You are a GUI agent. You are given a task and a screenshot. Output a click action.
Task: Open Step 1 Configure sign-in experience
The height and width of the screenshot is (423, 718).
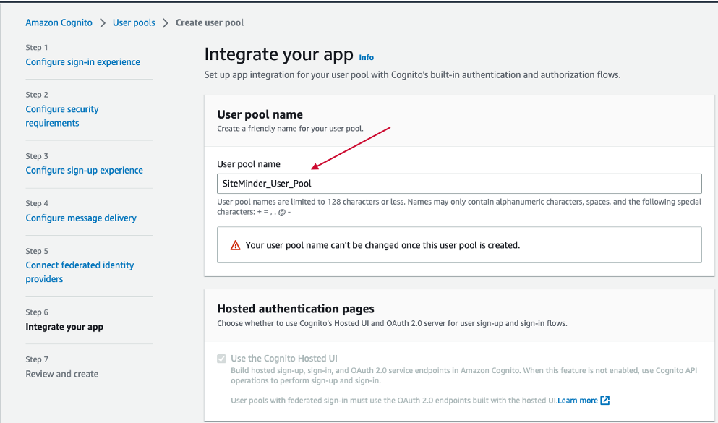tap(83, 61)
